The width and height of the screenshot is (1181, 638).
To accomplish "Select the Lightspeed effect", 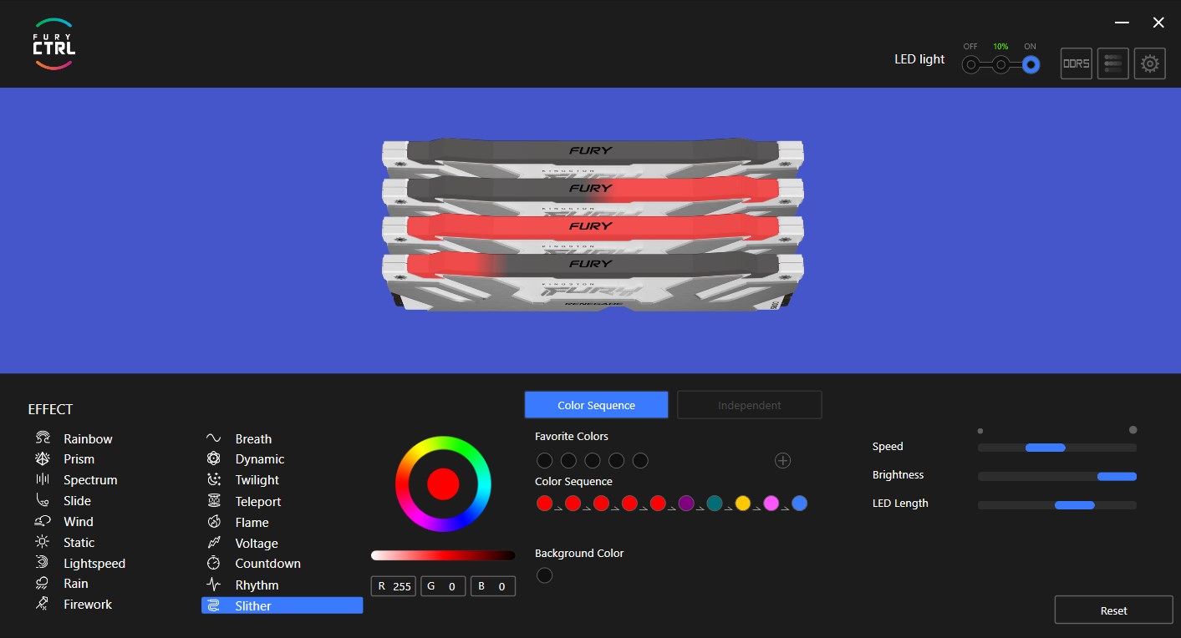I will pyautogui.click(x=42, y=562).
